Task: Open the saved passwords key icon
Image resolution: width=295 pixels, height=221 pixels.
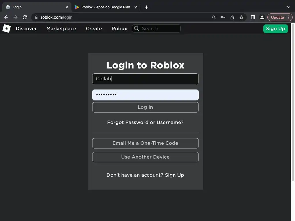Action: point(223,17)
